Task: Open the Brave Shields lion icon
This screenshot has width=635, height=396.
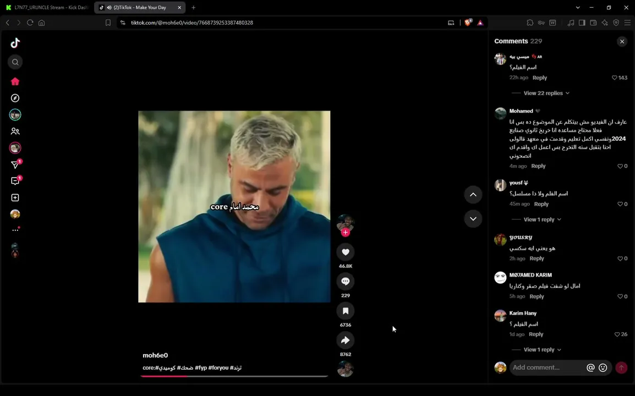Action: pos(468,23)
